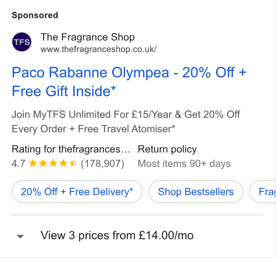Screen dimensions: 276x258
Task: Click the www.thefragranceshop.co.uk URL
Action: coord(99,49)
